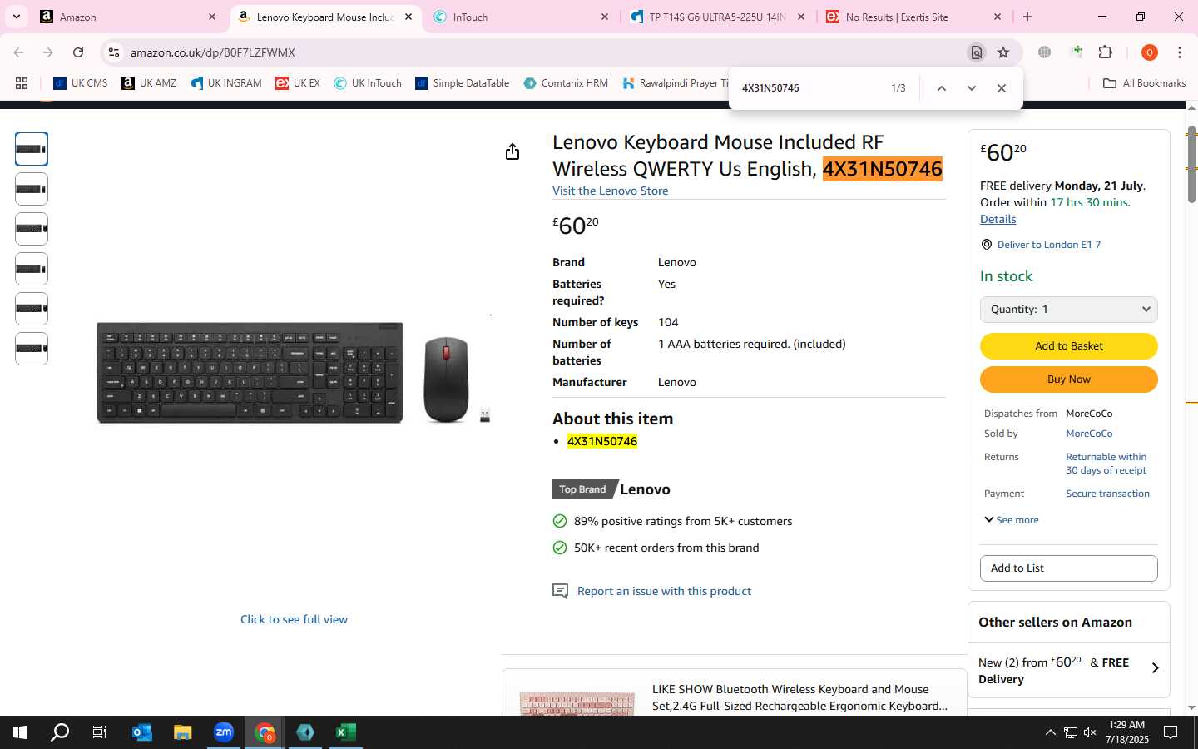
Task: Expand the other sellers New (2) chevron
Action: [x=1155, y=668]
